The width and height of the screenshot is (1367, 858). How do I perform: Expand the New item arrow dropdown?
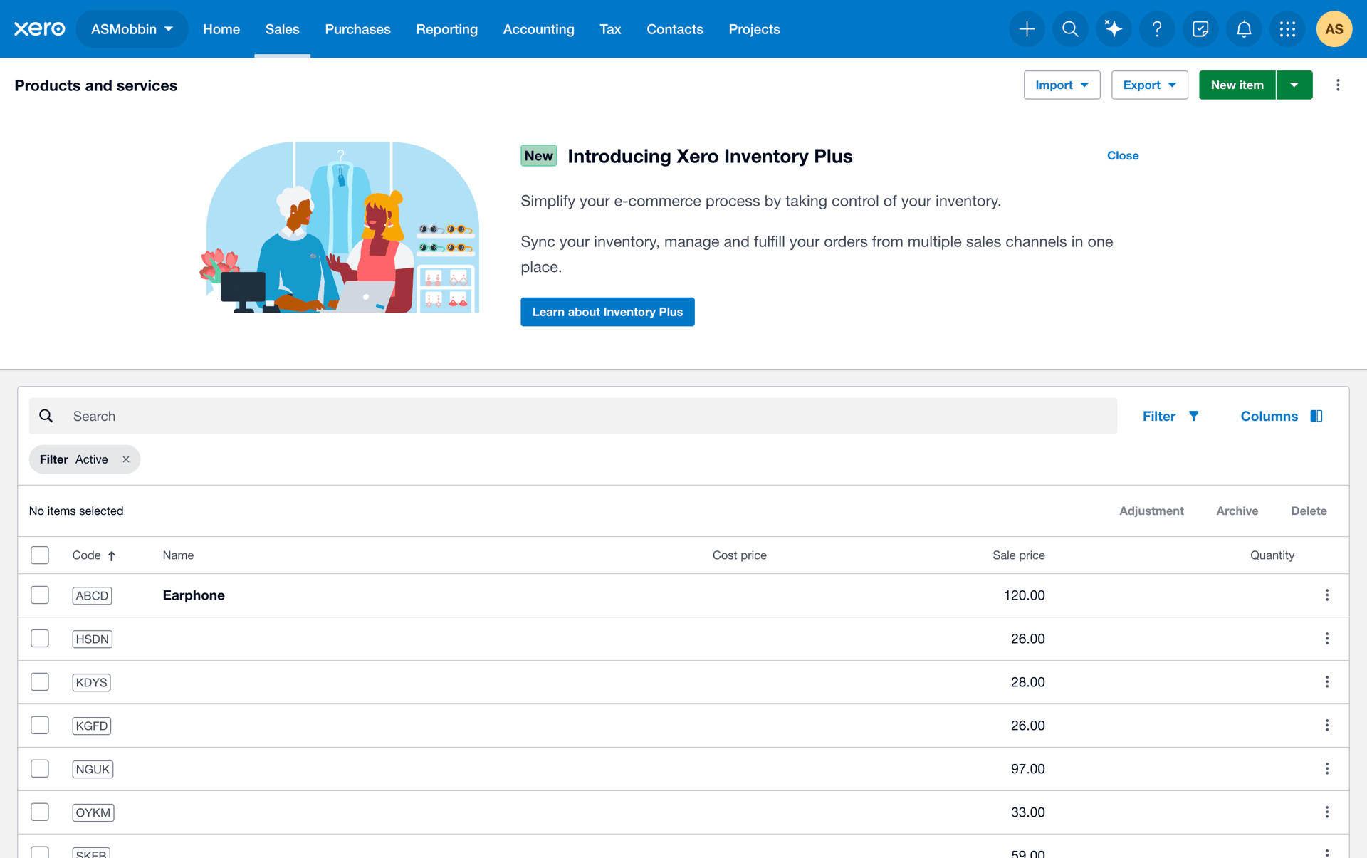1294,85
